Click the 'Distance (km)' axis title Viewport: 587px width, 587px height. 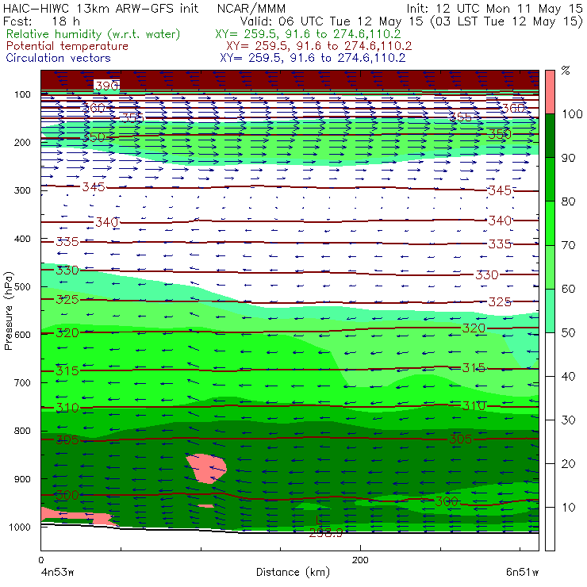pos(293,573)
